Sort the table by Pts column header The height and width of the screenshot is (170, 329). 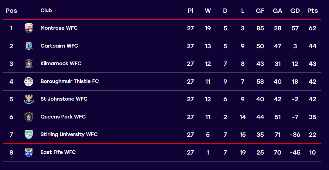[312, 11]
